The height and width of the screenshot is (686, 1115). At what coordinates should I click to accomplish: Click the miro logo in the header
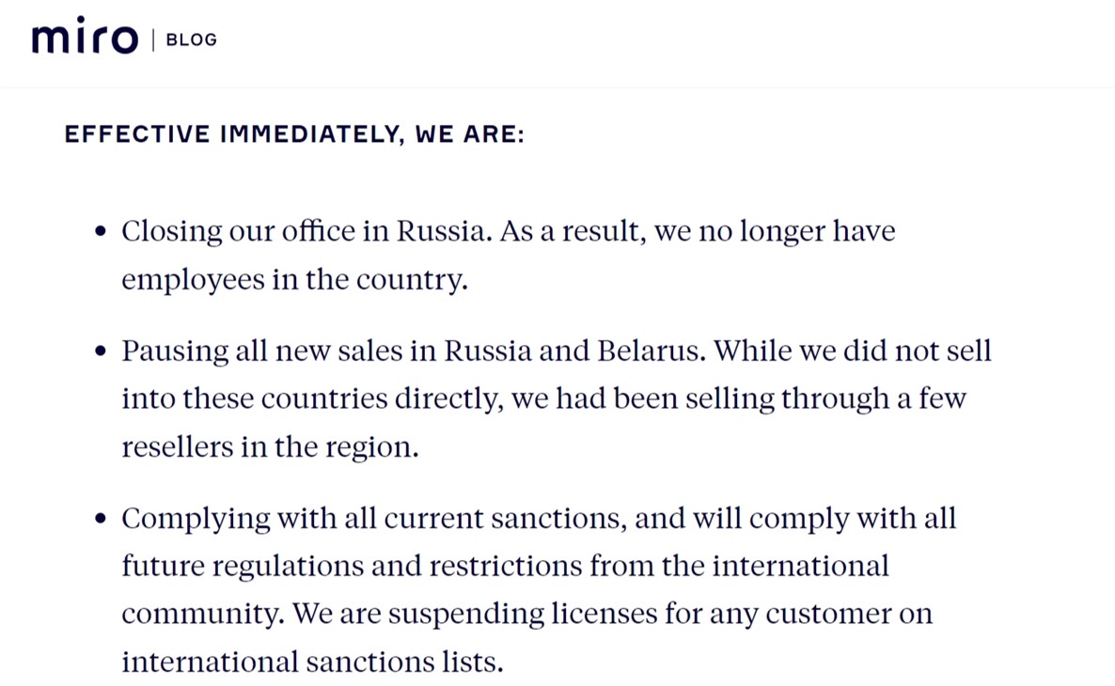85,36
